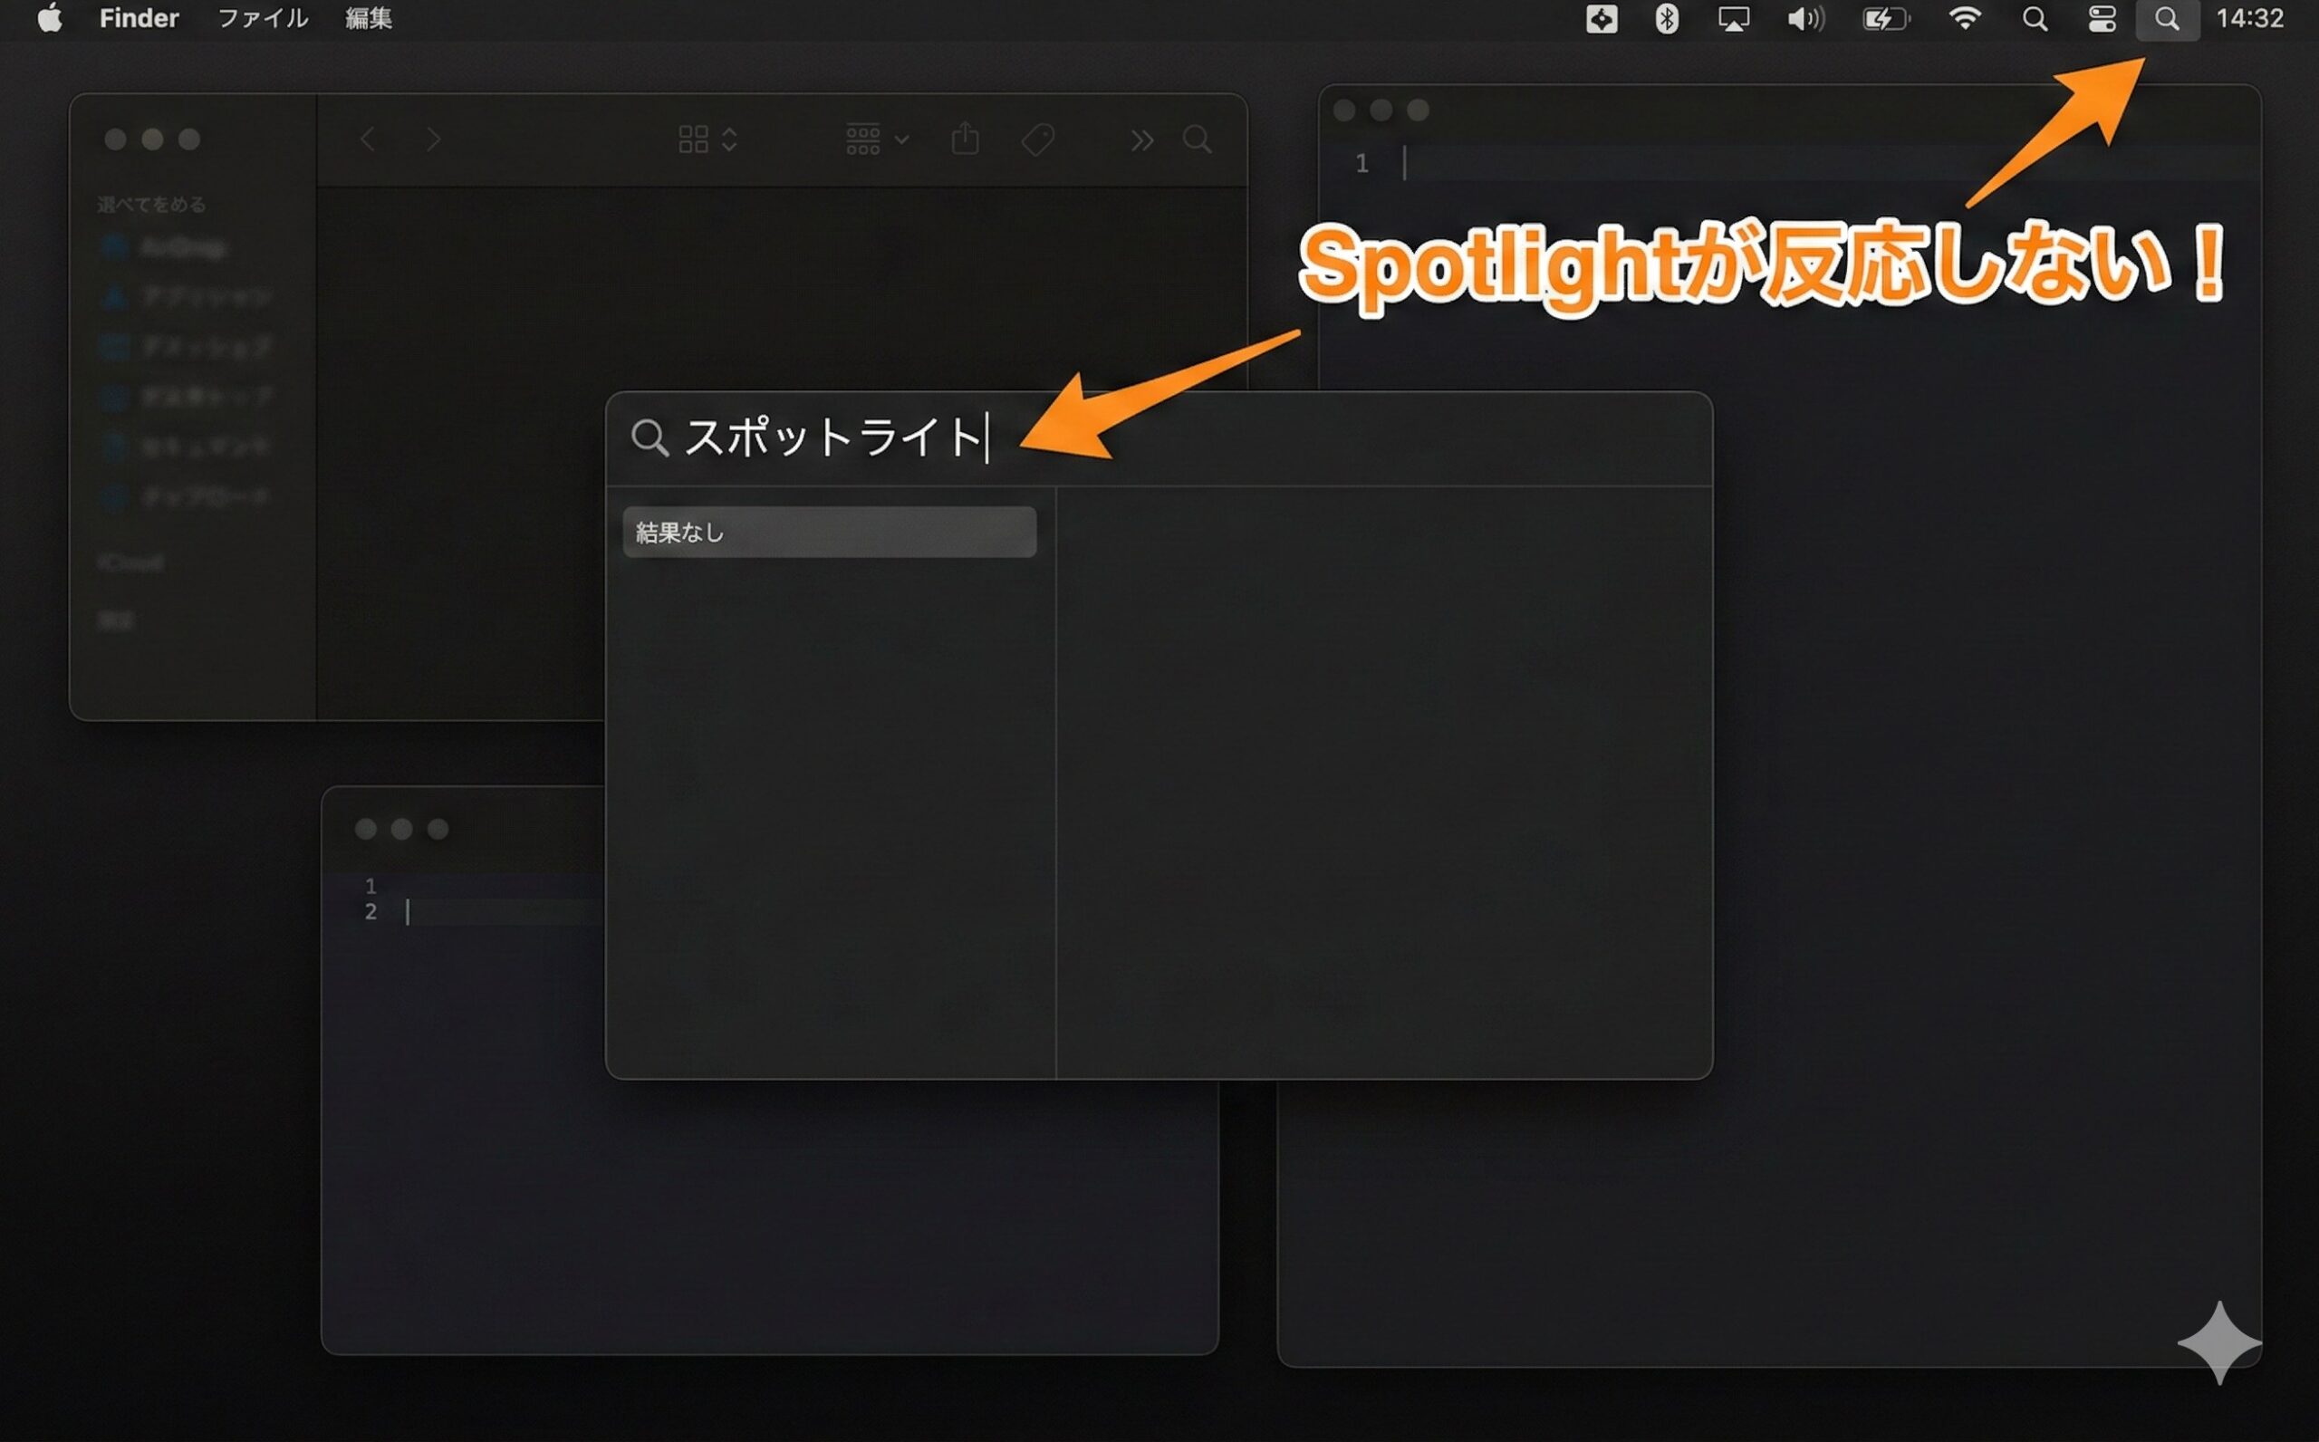Check the battery status icon
Image resolution: width=2319 pixels, height=1442 pixels.
click(x=1887, y=18)
